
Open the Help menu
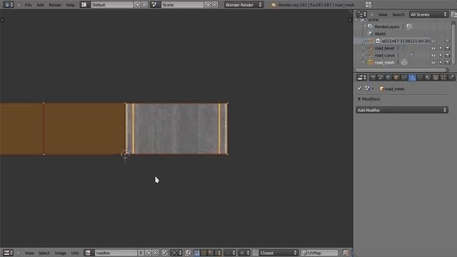71,5
